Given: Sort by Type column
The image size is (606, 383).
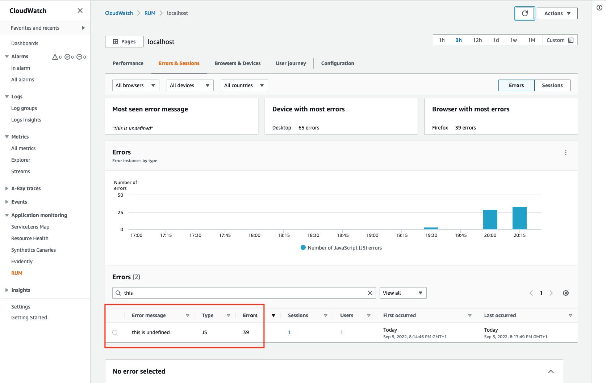Looking at the screenshot, I should [229, 315].
